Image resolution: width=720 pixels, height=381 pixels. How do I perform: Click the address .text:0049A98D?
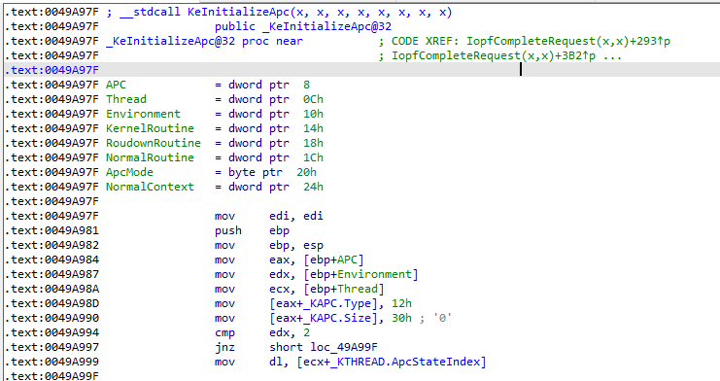(51, 304)
